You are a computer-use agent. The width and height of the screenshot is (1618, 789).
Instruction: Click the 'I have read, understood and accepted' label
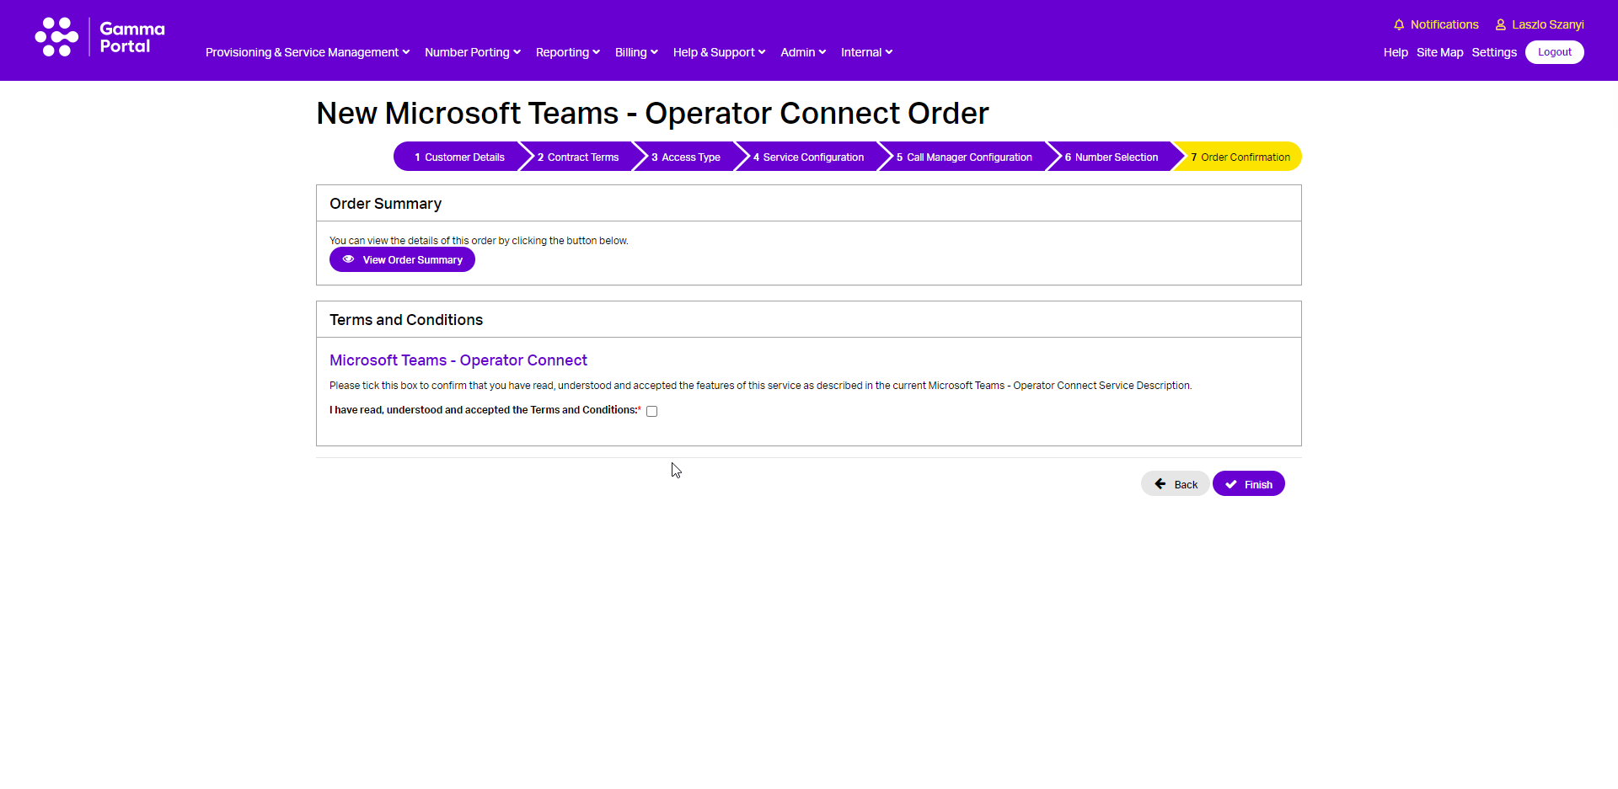pos(485,410)
